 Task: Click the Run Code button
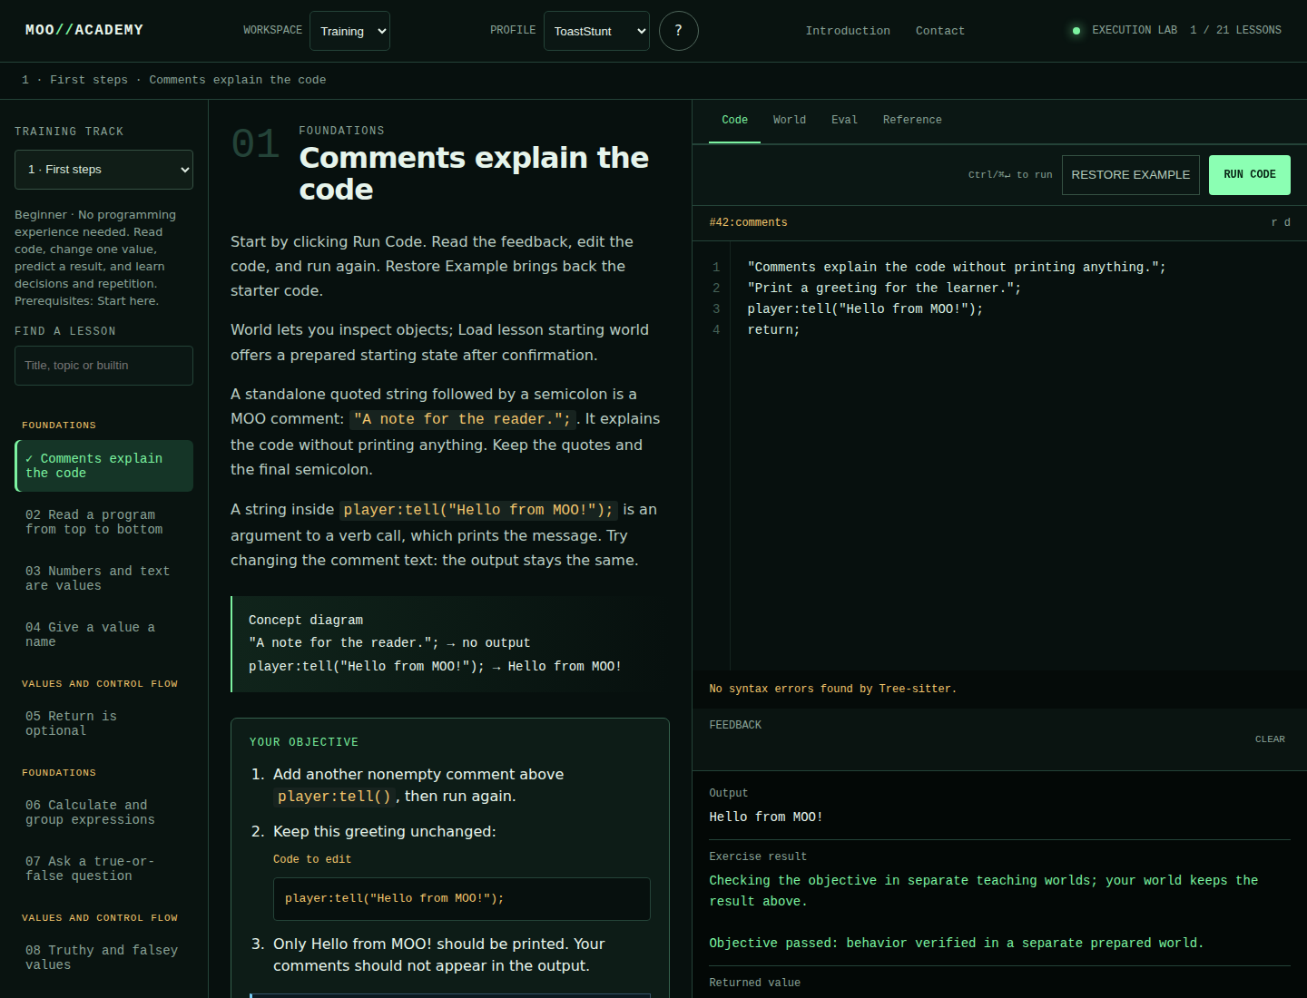[1249, 175]
